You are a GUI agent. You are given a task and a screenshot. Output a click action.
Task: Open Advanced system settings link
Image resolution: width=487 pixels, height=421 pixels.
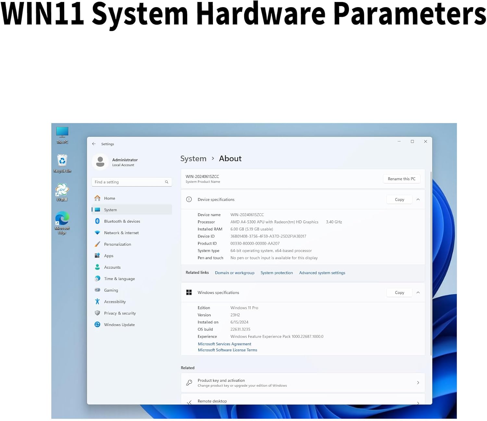coord(322,273)
